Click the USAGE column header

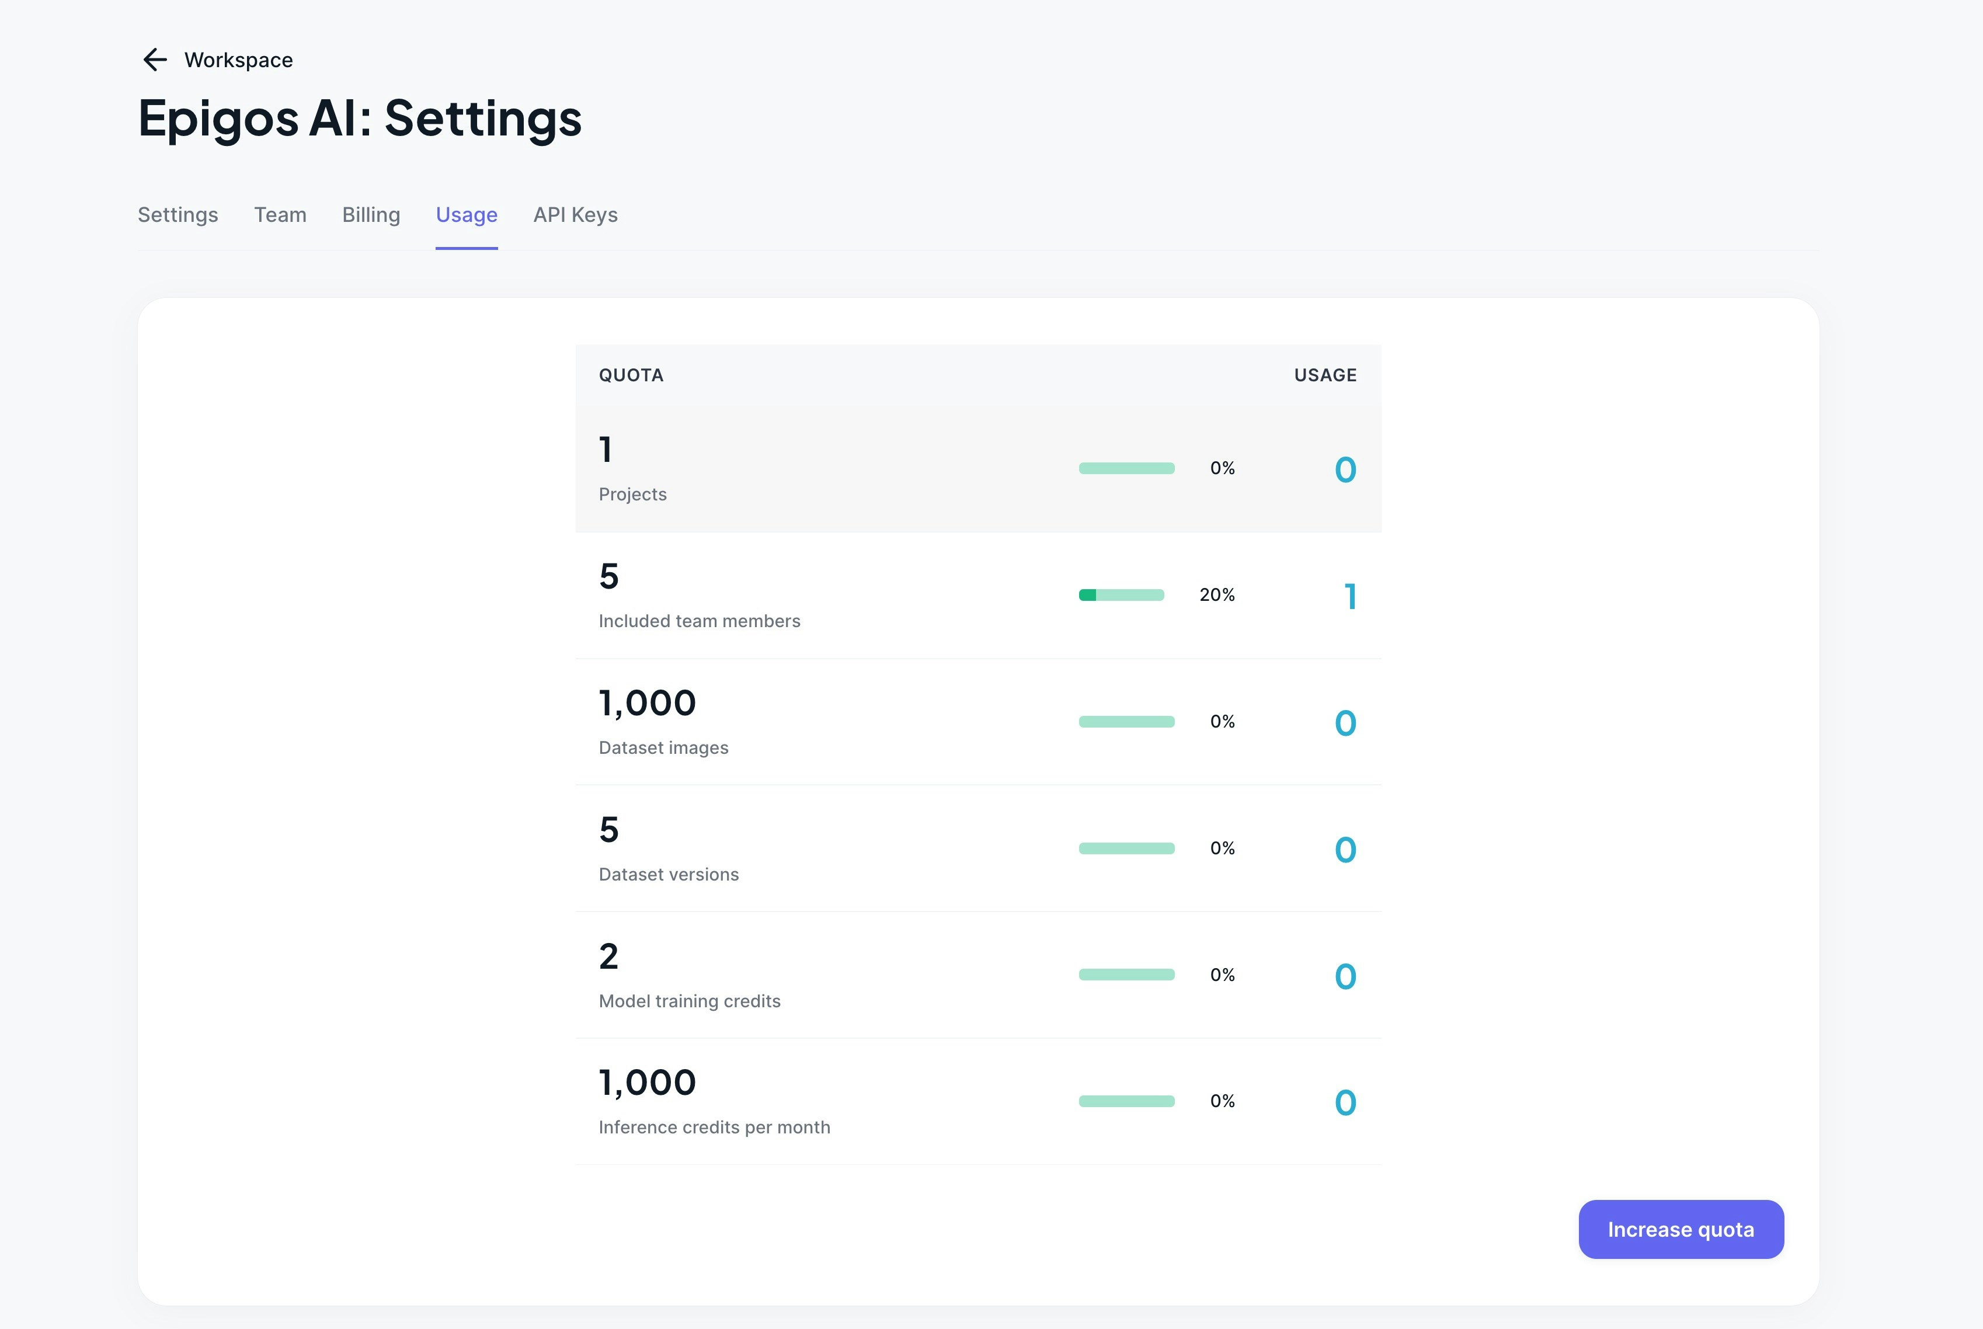1324,375
